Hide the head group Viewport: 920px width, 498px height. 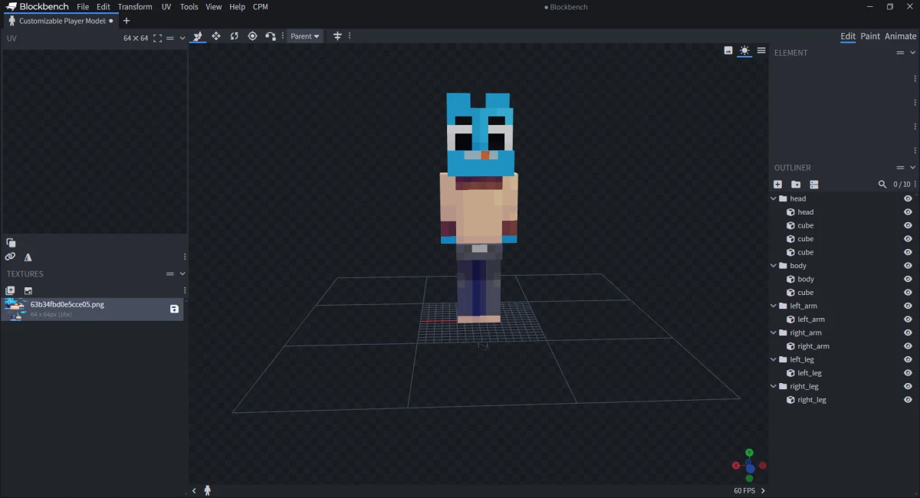[908, 198]
